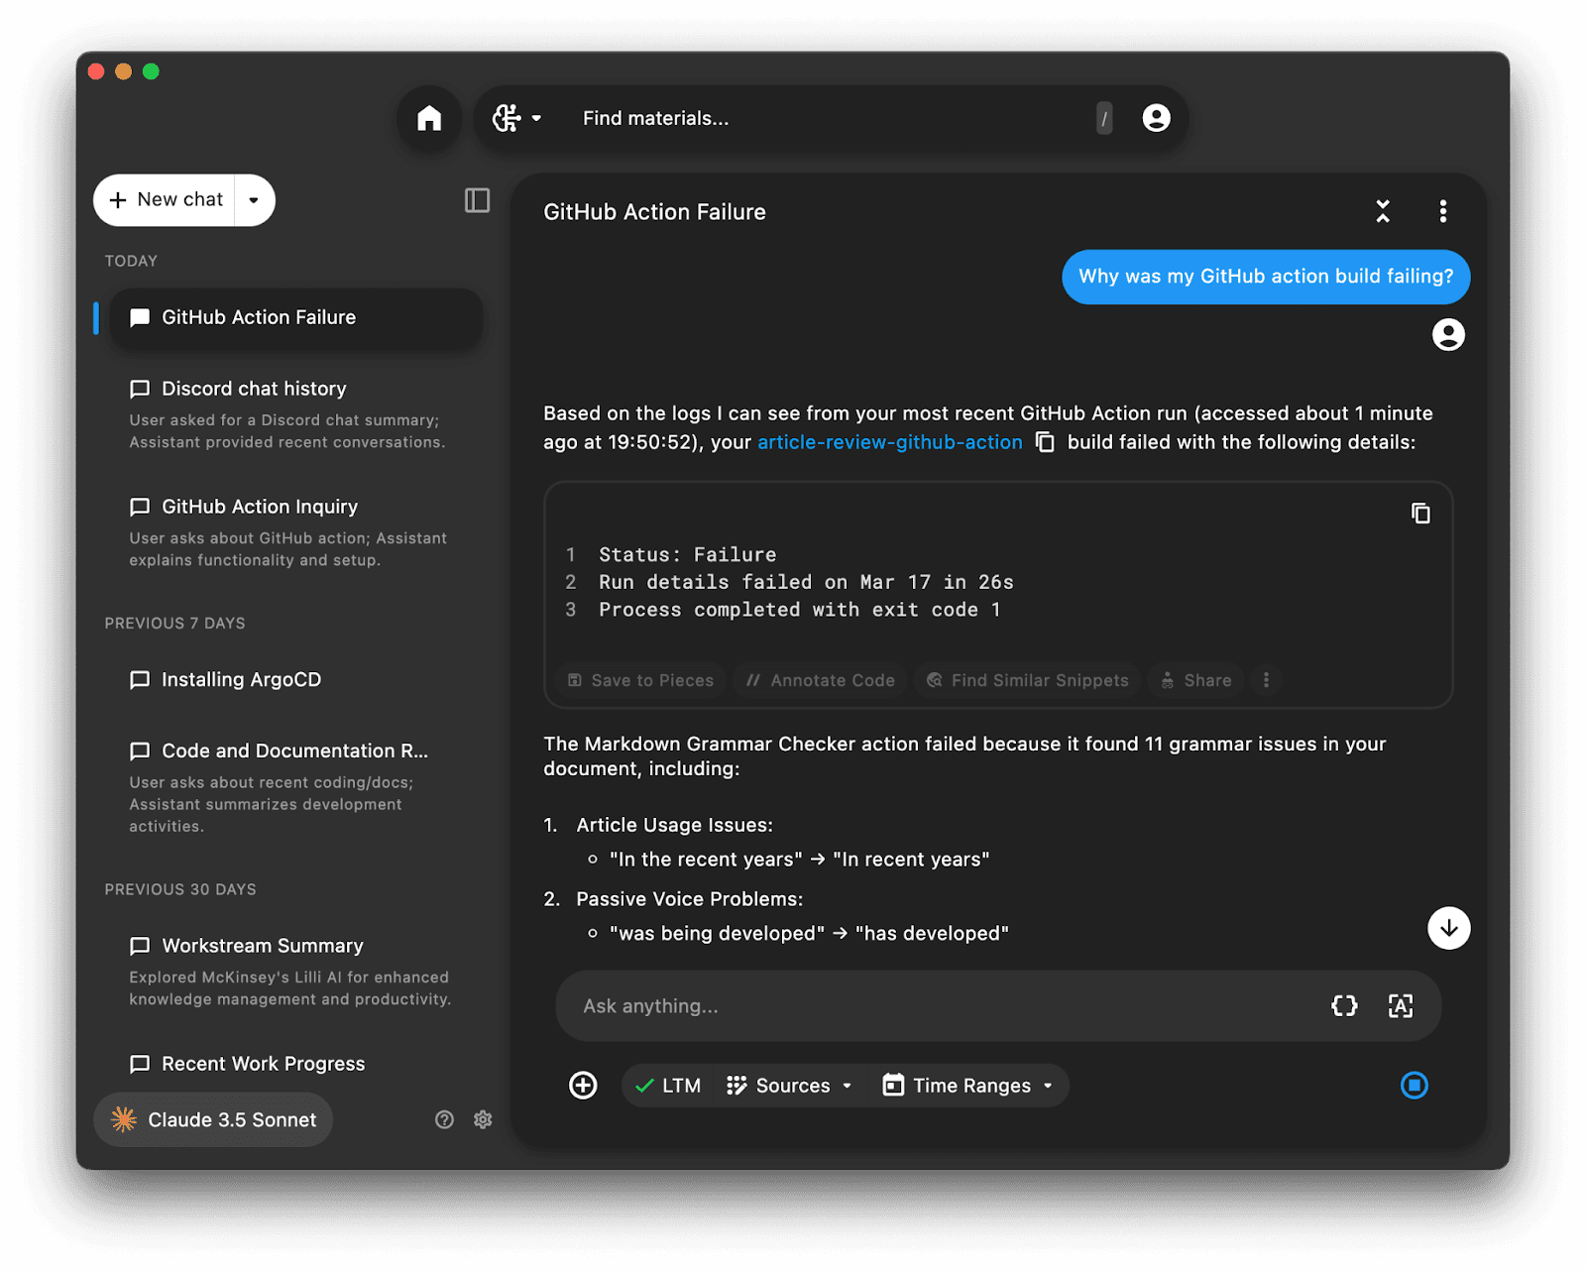Open the GitHub Action Inquiry conversation

pos(295,531)
